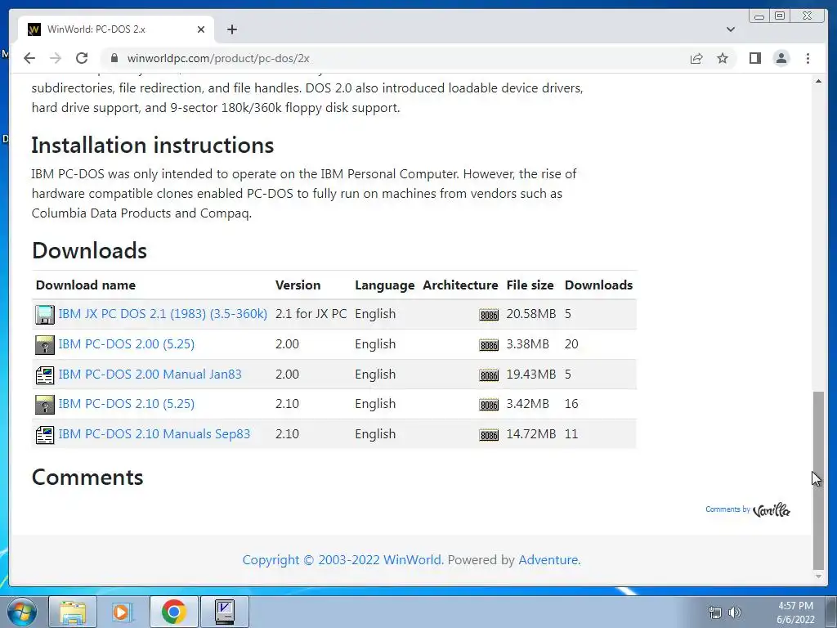Click the Version column header

pos(298,285)
